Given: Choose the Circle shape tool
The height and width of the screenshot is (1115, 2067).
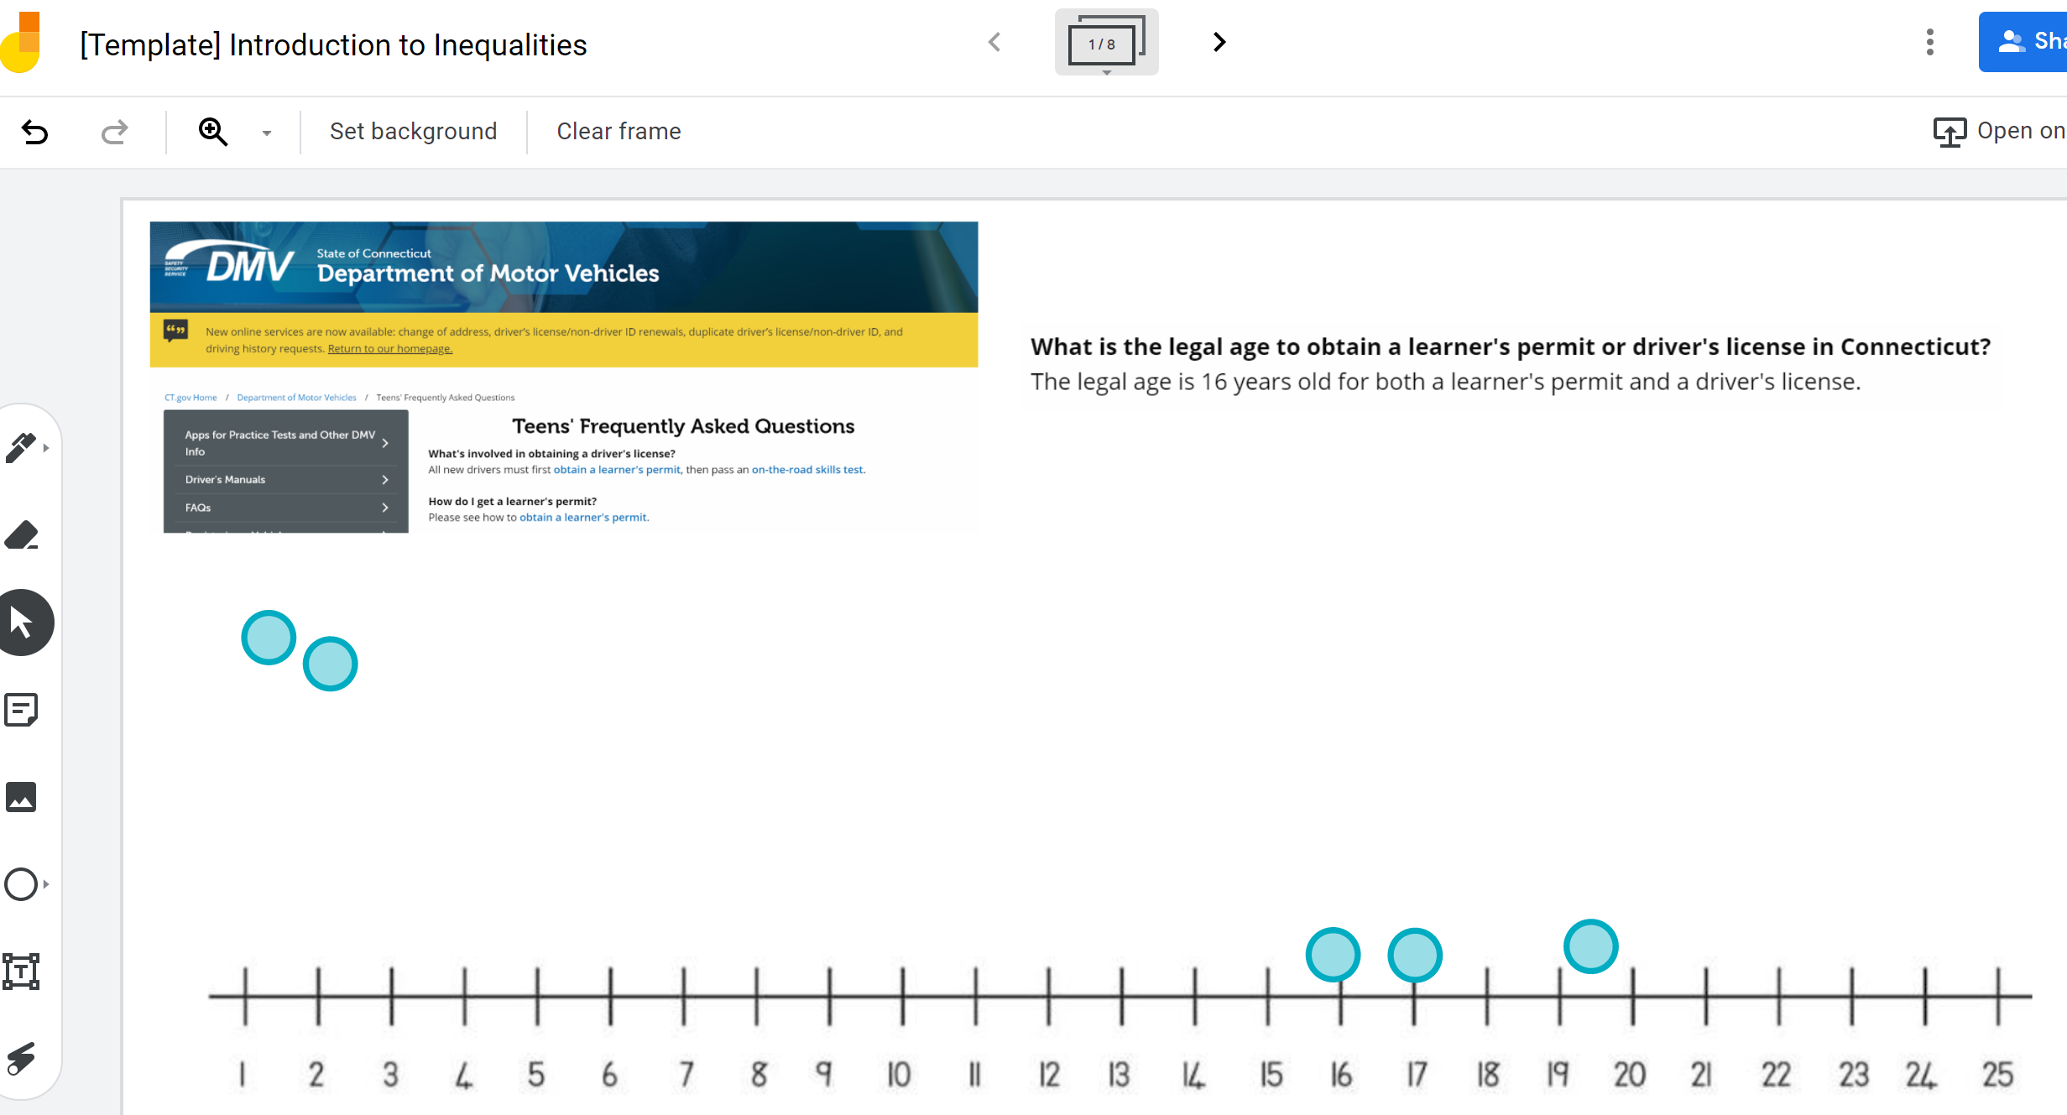Looking at the screenshot, I should tap(21, 884).
